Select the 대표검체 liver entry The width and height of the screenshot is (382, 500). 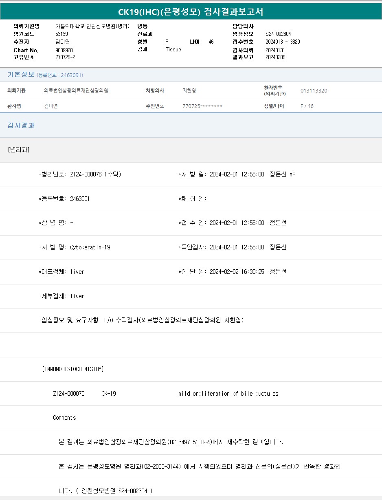(x=61, y=272)
